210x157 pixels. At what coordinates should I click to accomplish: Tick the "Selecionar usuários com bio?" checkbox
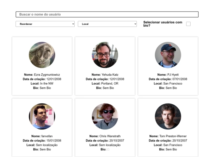188,24
